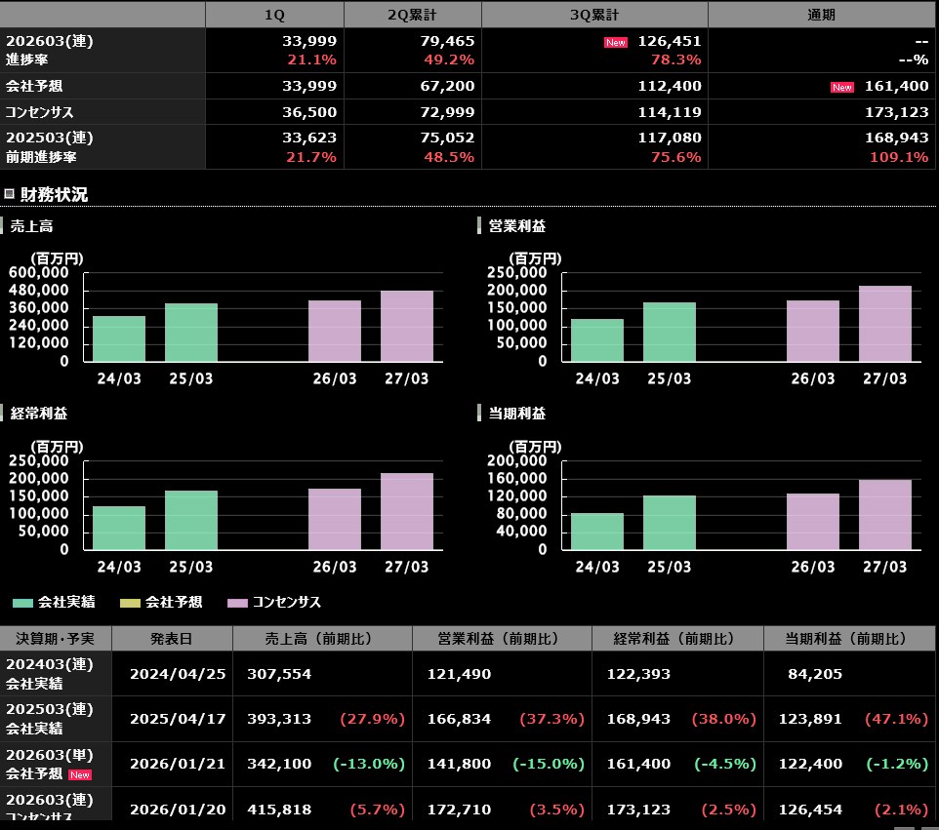This screenshot has width=939, height=830.
Task: Click the pink コンセンサス legend swatch
Action: point(237,603)
